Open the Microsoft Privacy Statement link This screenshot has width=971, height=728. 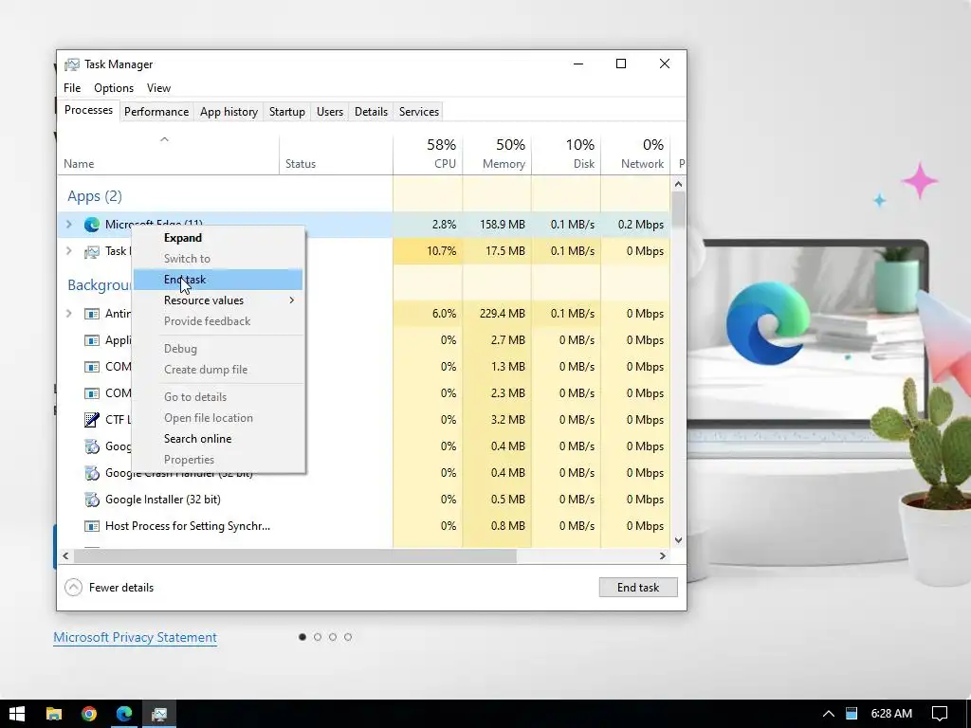pos(135,638)
